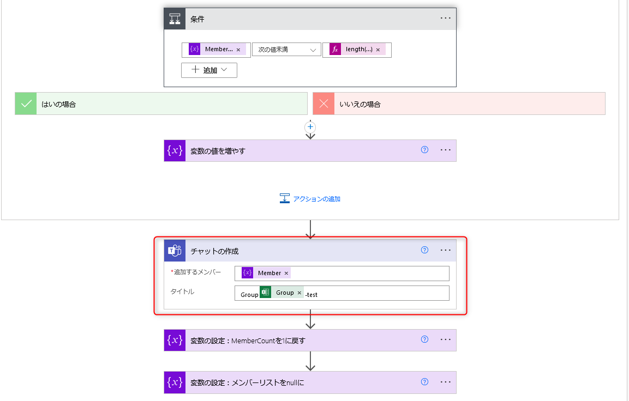Open the 次の値未満 comparison dropdown
629x401 pixels.
286,50
